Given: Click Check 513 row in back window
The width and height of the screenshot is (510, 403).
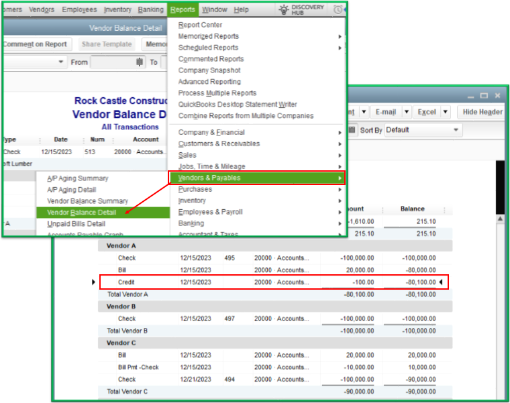Looking at the screenshot, I should (85, 152).
